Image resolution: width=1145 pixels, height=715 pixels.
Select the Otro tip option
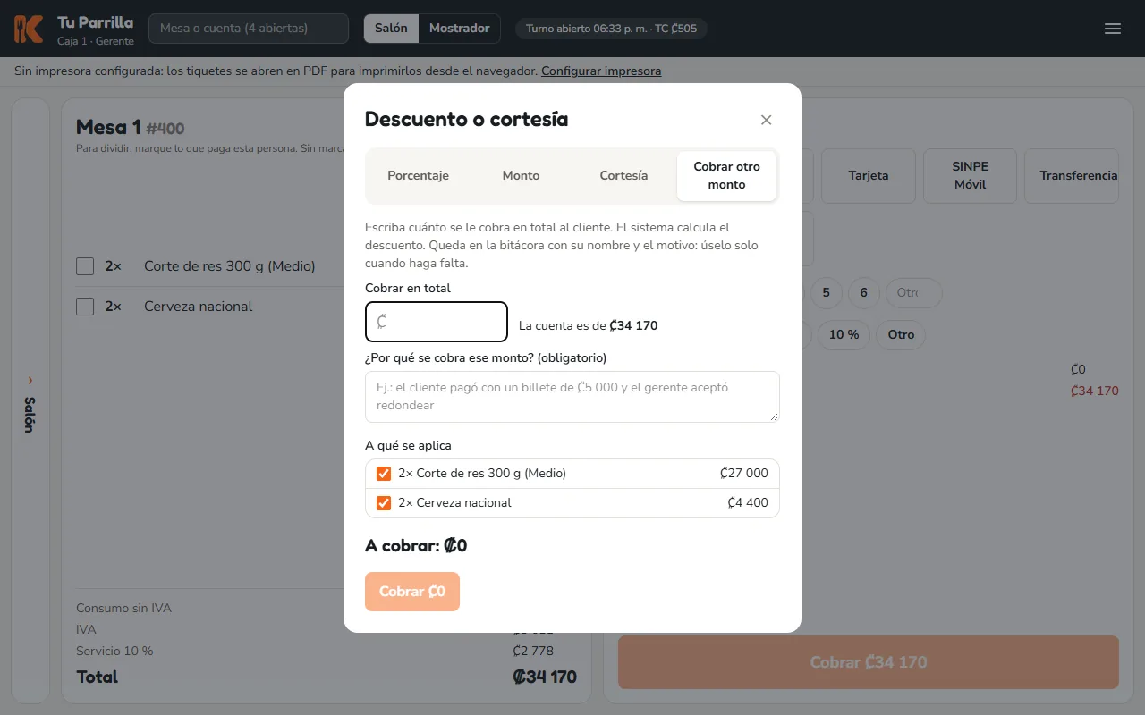point(901,334)
